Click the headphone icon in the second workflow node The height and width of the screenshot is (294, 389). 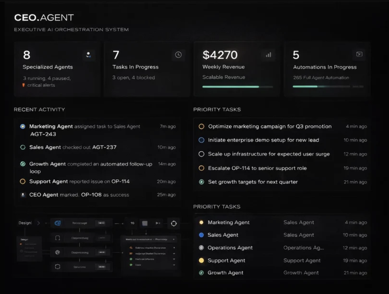[57, 238]
